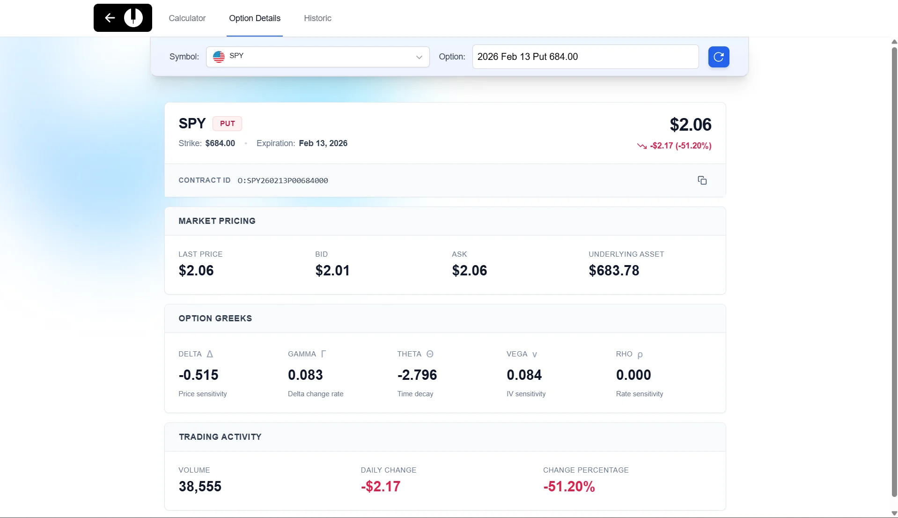Click the TRADING ACTIVITY section header
The image size is (898, 518).
pyautogui.click(x=220, y=437)
